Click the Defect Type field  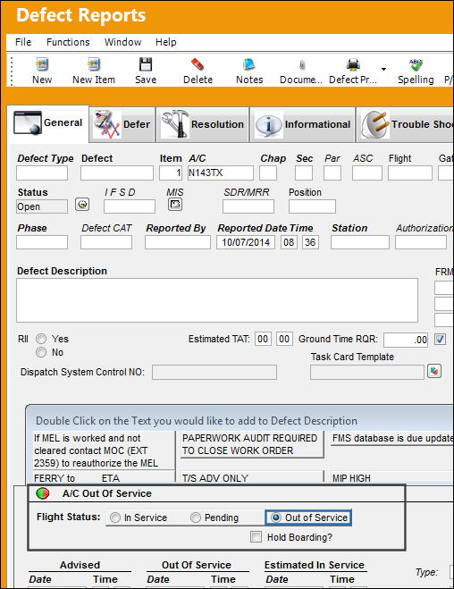[42, 173]
